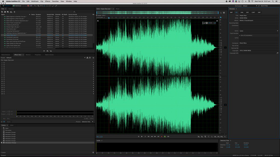Toggle power for effect slot 1

pyautogui.click(x=4, y=63)
